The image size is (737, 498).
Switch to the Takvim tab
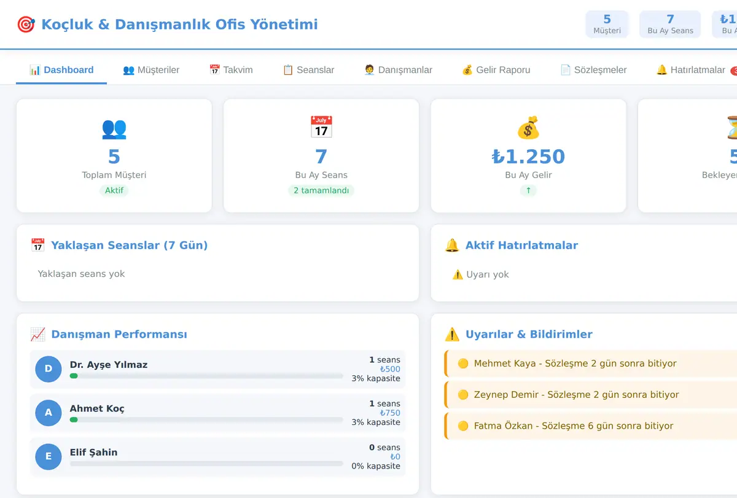tap(231, 70)
